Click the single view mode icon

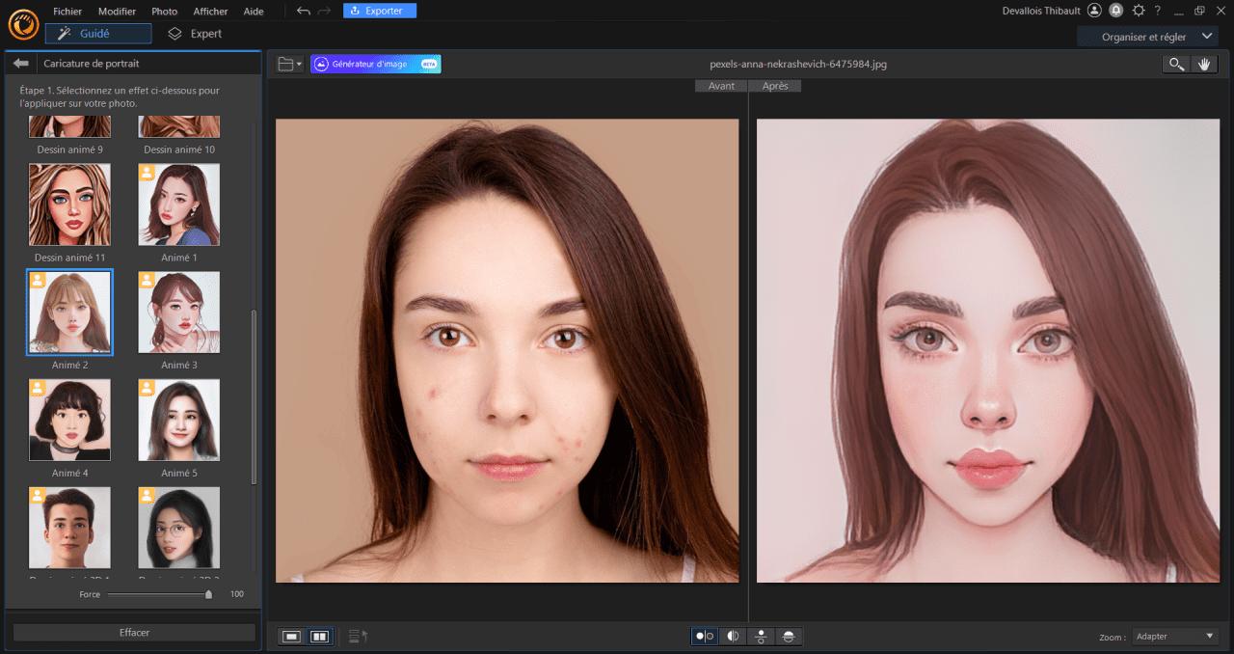coord(291,636)
